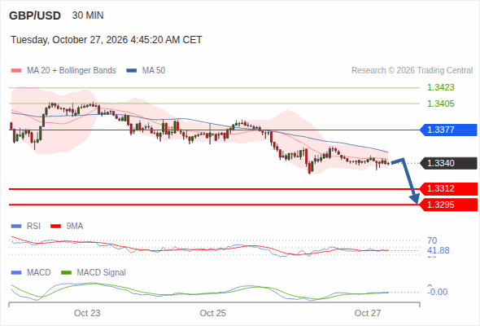Click the Research © 2026 Trading Central credit
Screen dimensions: 480x326
click(412, 71)
